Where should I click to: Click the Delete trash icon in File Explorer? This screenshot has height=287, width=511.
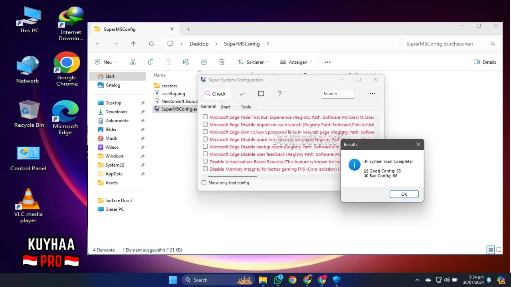coord(222,62)
